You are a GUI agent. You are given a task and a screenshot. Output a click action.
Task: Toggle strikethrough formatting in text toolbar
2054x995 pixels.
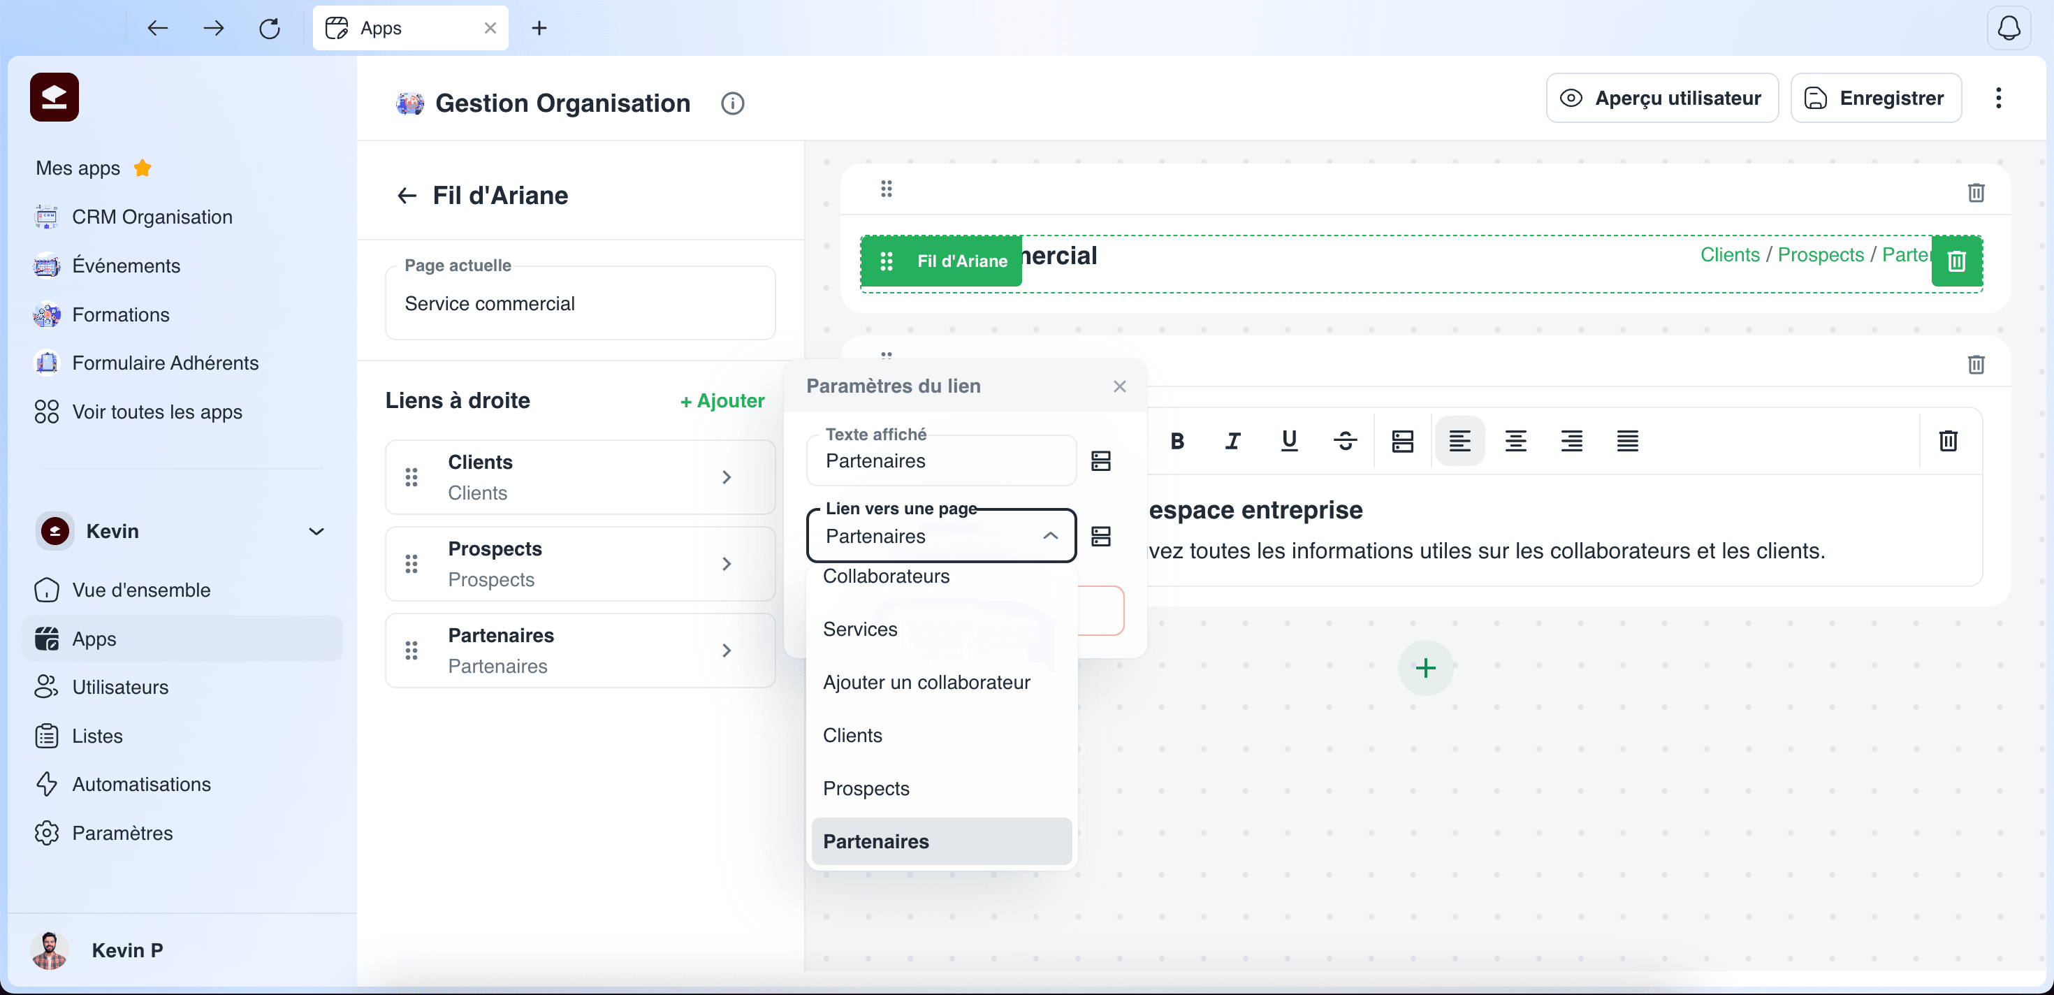(1345, 441)
